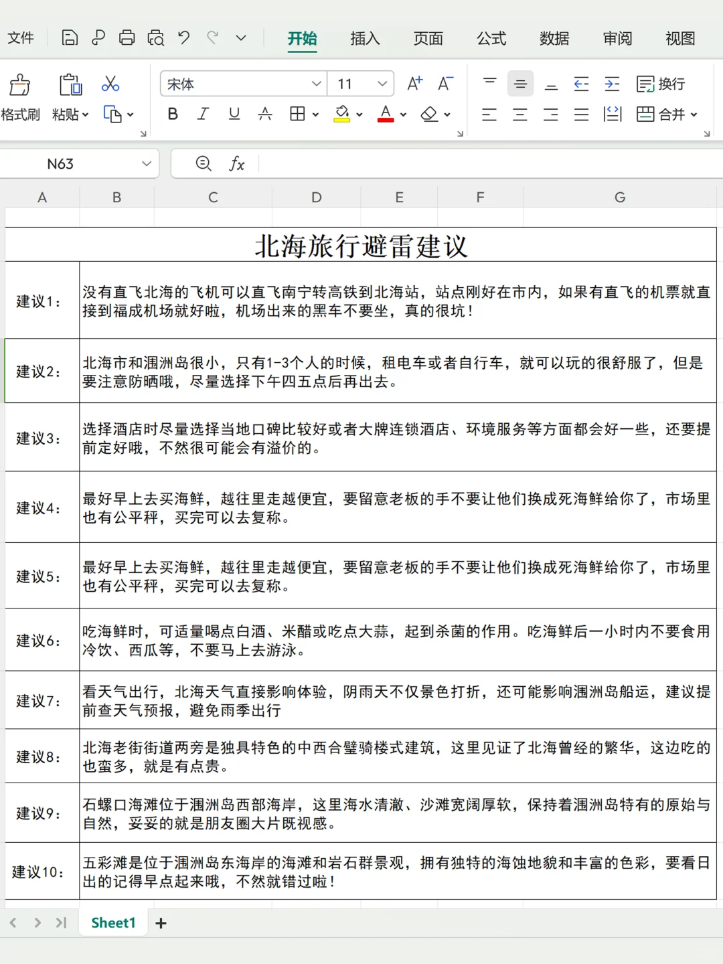
Task: Click the Borders icon
Action: (x=298, y=114)
